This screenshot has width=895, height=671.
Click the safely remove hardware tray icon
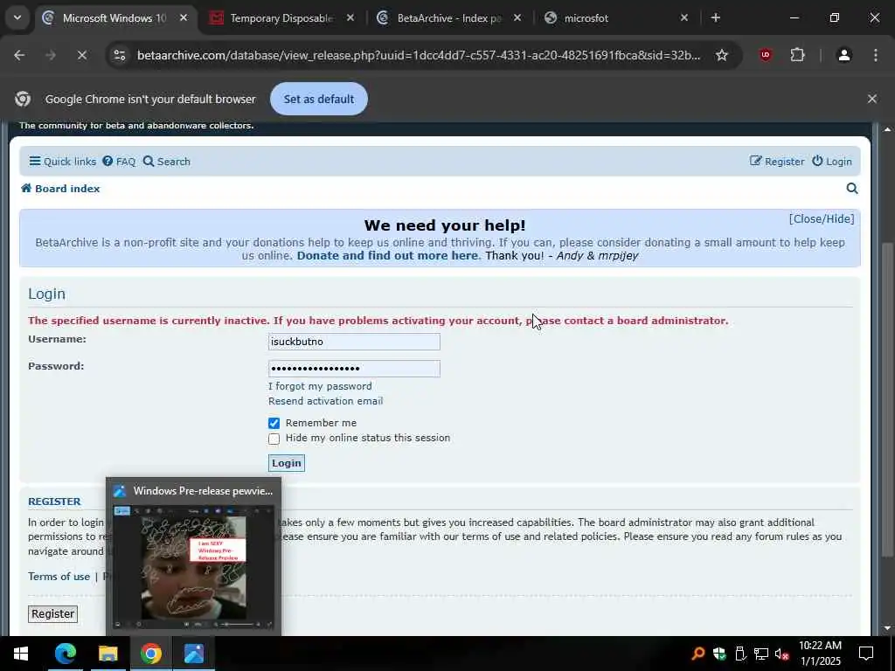coord(740,654)
